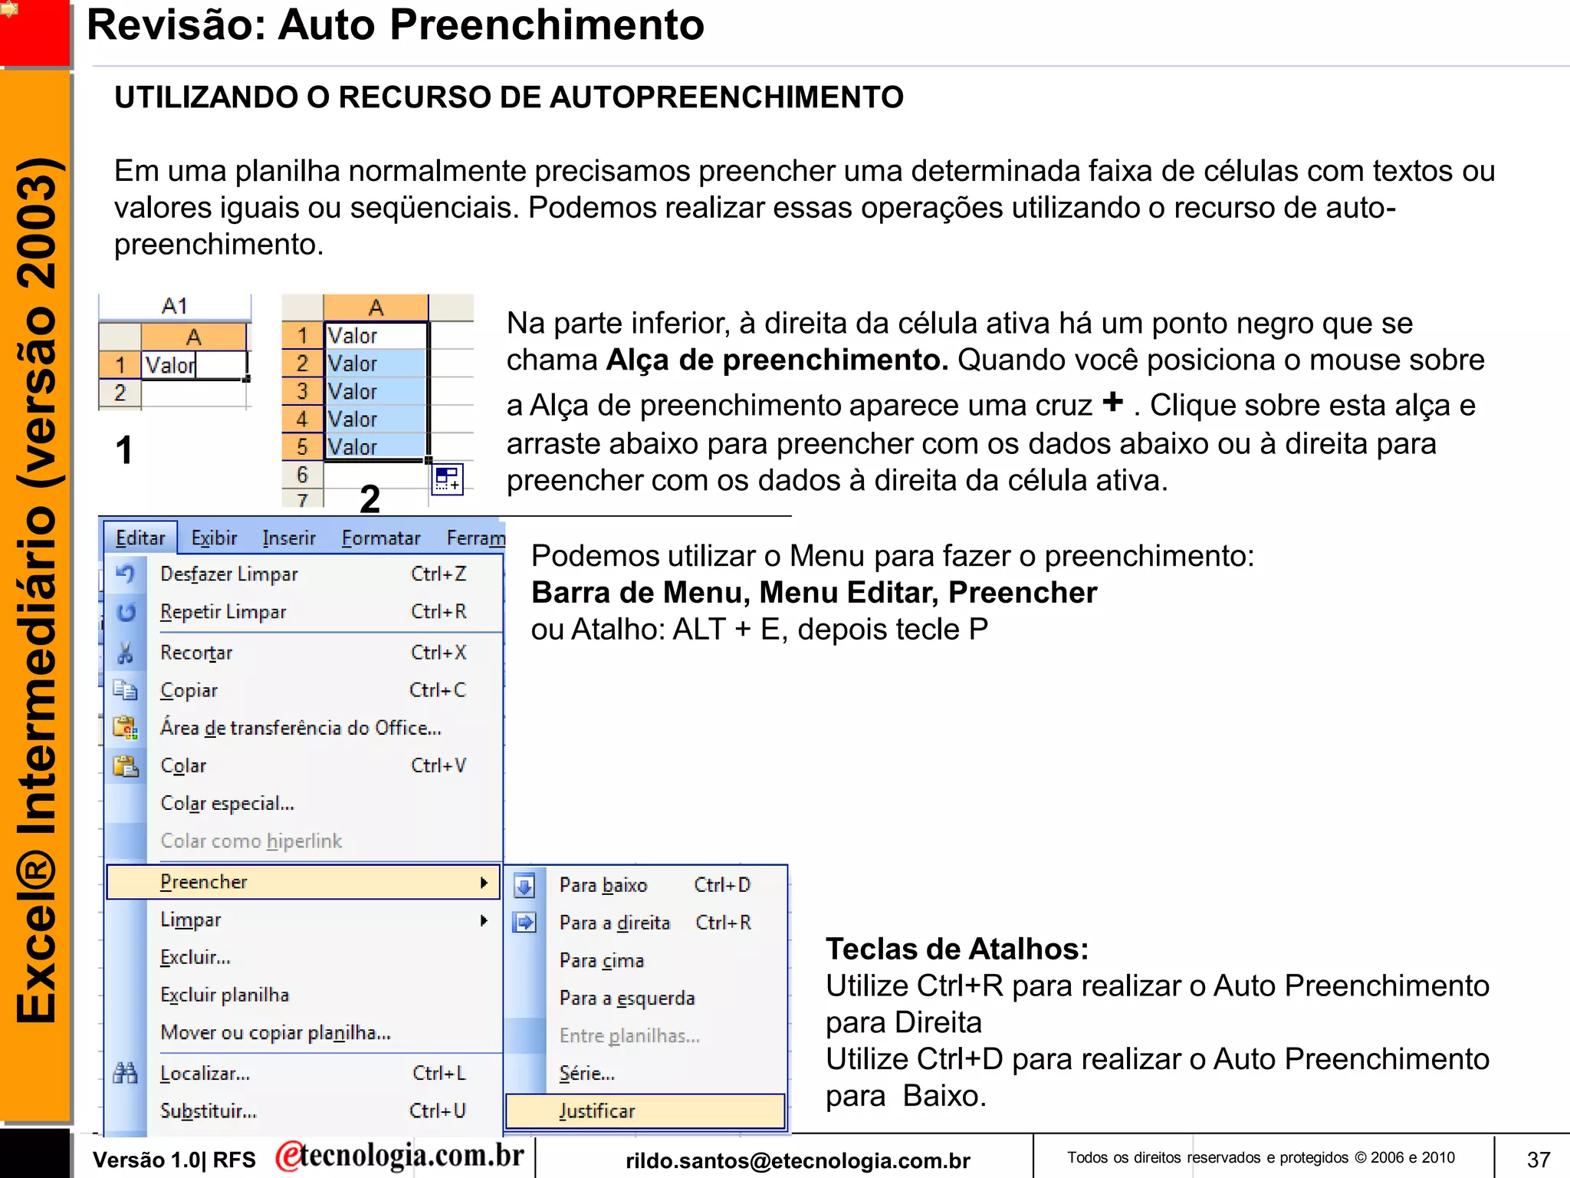Click the Localizar binoculars icon

126,1073
